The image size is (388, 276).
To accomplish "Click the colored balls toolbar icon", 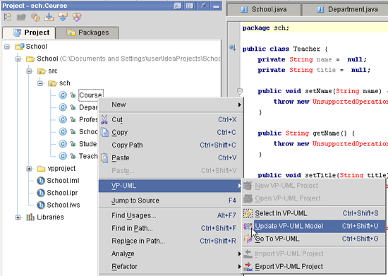I will 77,17.
